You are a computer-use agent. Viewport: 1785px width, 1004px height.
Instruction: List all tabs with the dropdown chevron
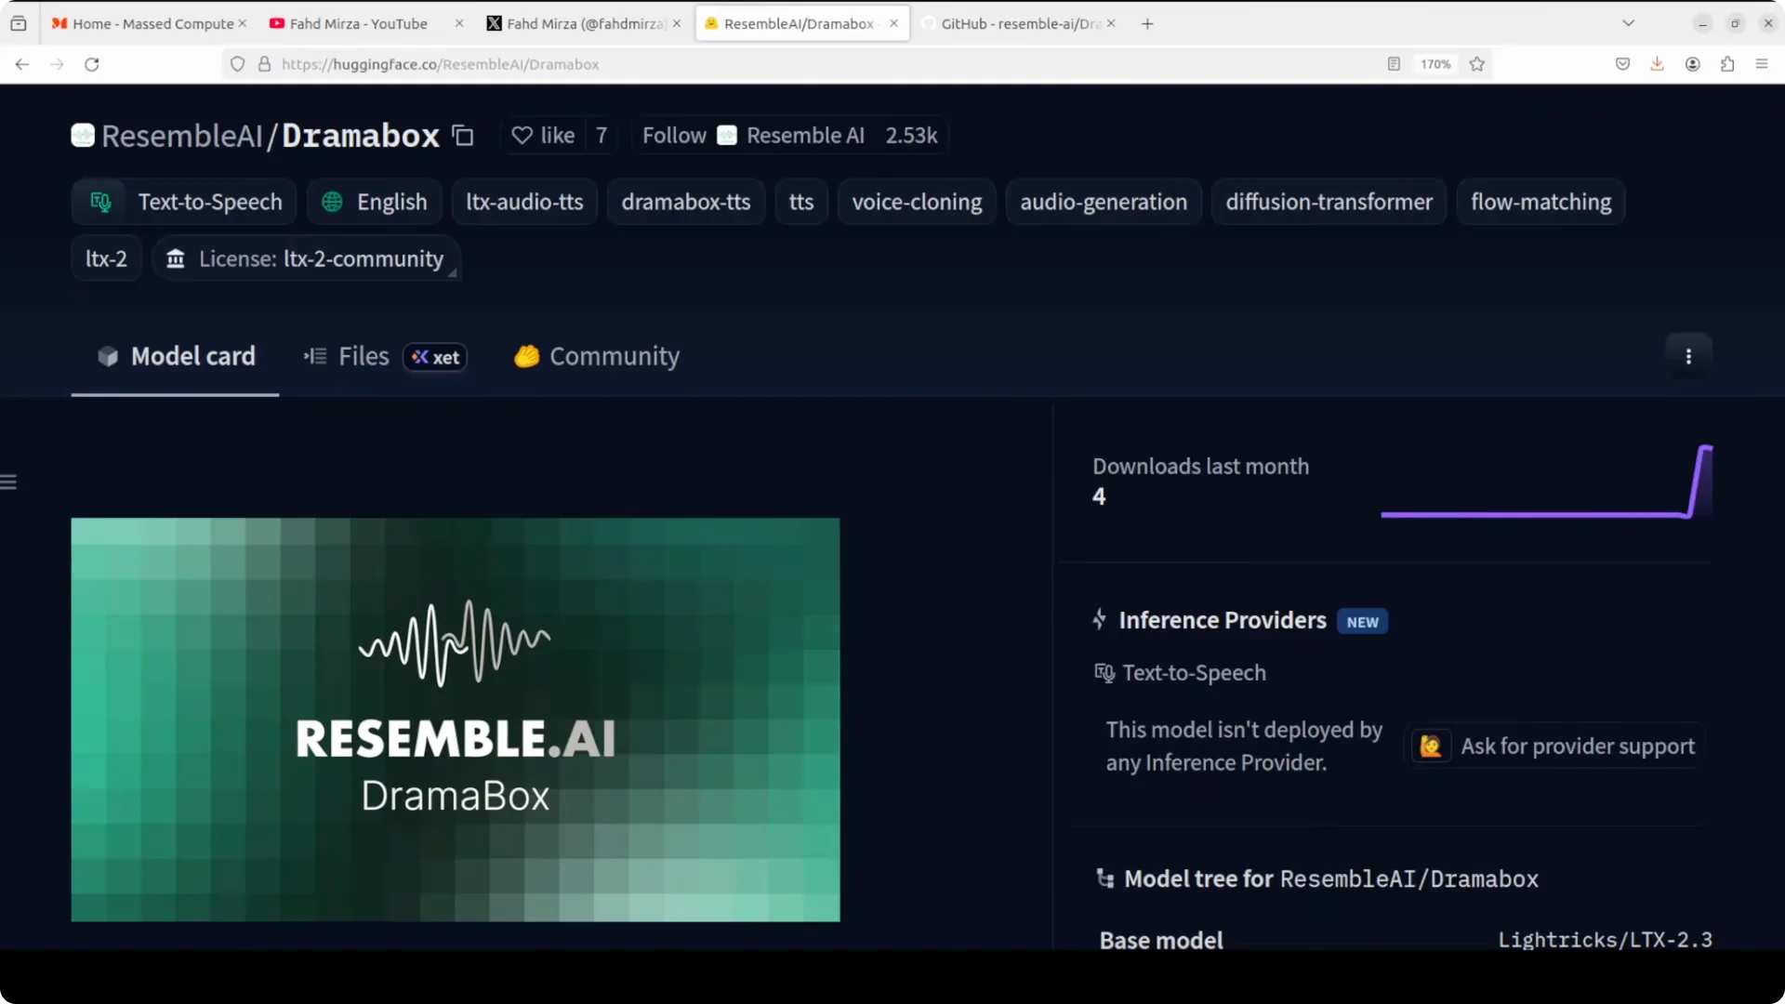1628,23
